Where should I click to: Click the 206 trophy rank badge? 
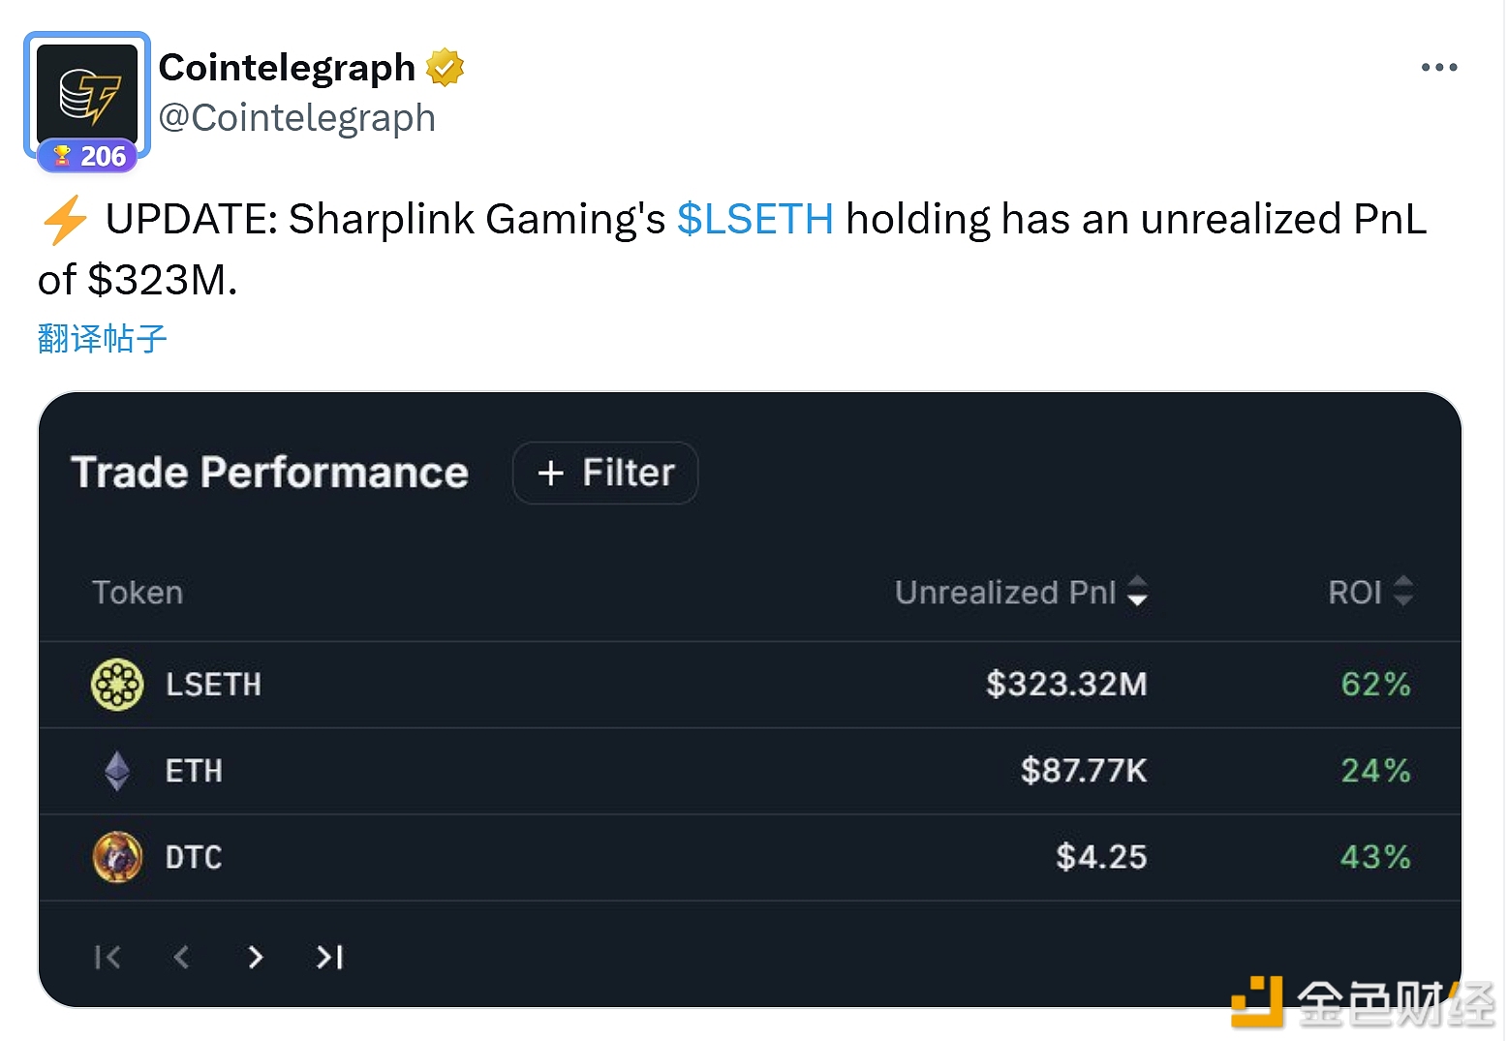pos(88,156)
